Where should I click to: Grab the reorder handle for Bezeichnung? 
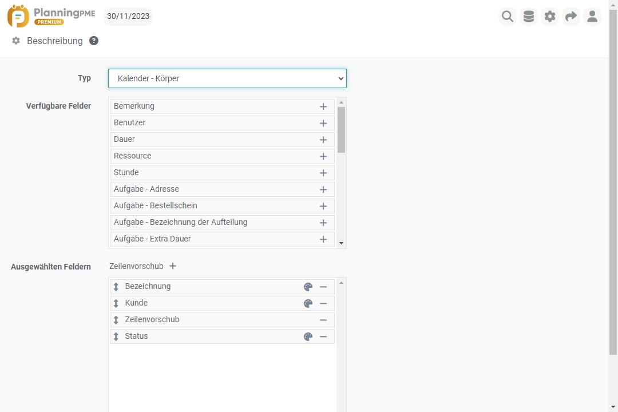pos(116,287)
